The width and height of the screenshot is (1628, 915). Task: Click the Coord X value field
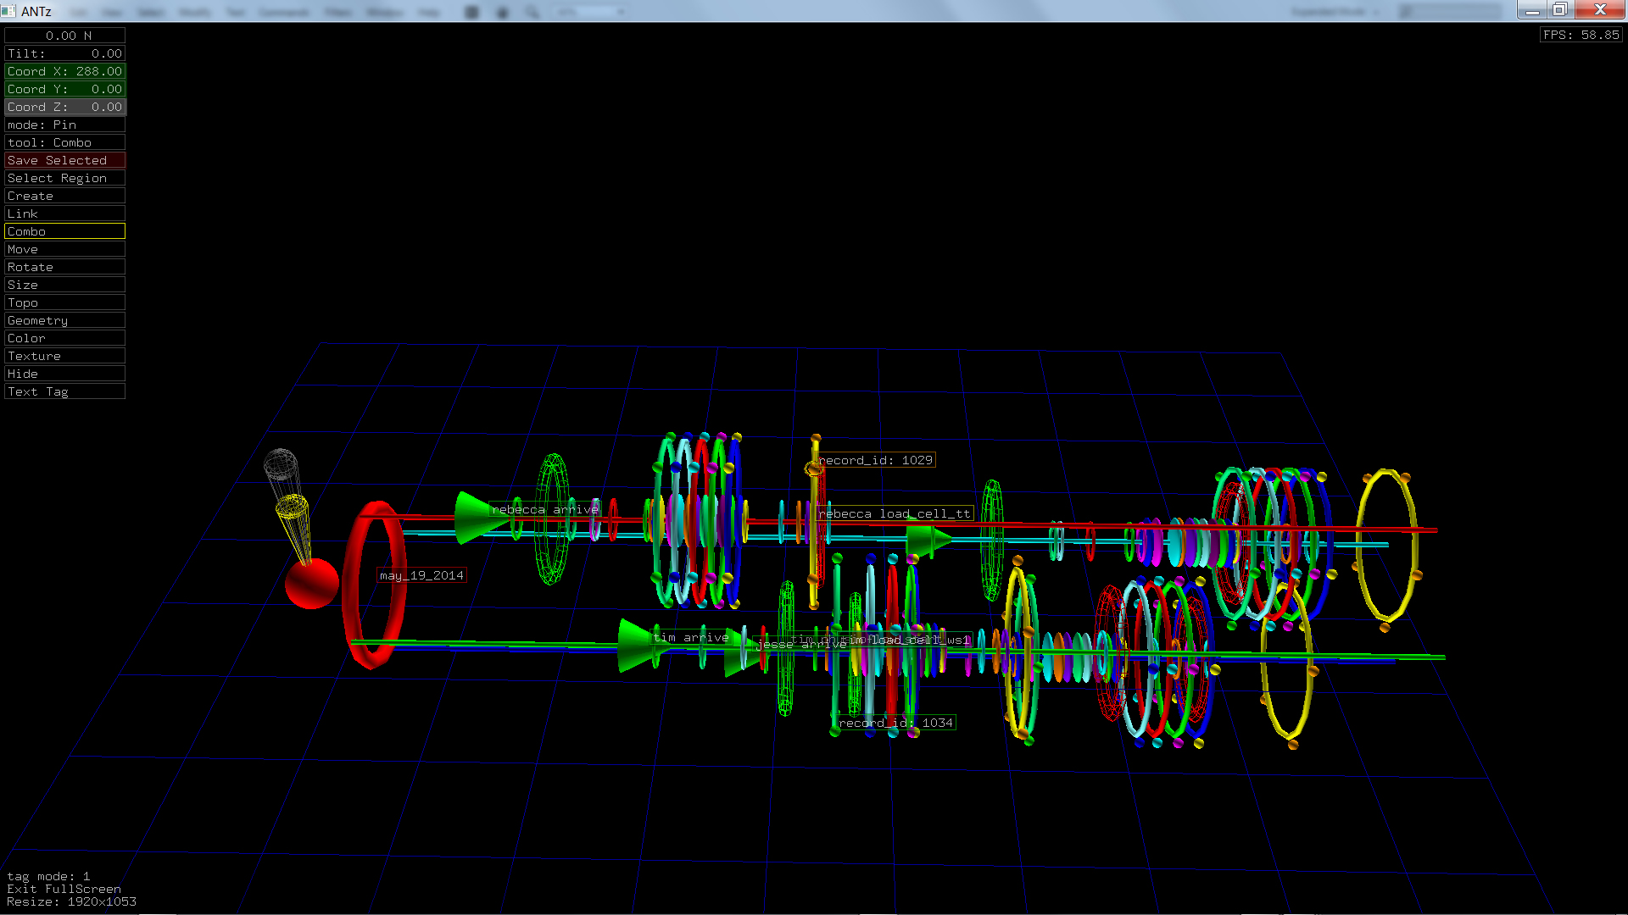[x=64, y=71]
